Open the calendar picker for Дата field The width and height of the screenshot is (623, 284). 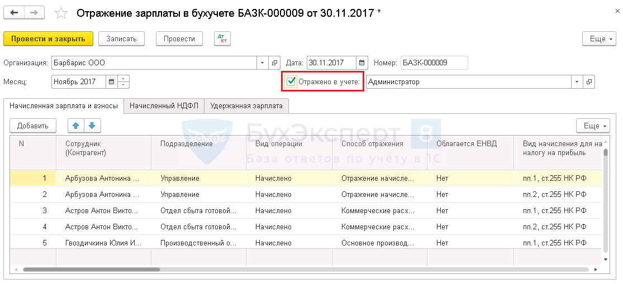pyautogui.click(x=362, y=63)
